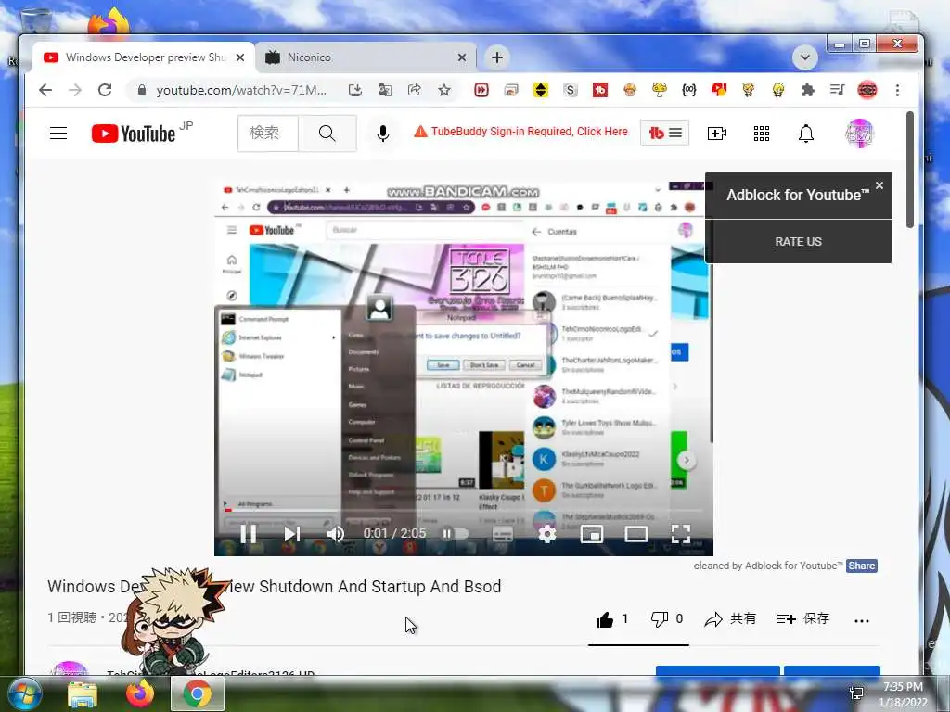The width and height of the screenshot is (950, 712).
Task: Click TubeBuddy Sign-in Required link
Action: (x=520, y=132)
